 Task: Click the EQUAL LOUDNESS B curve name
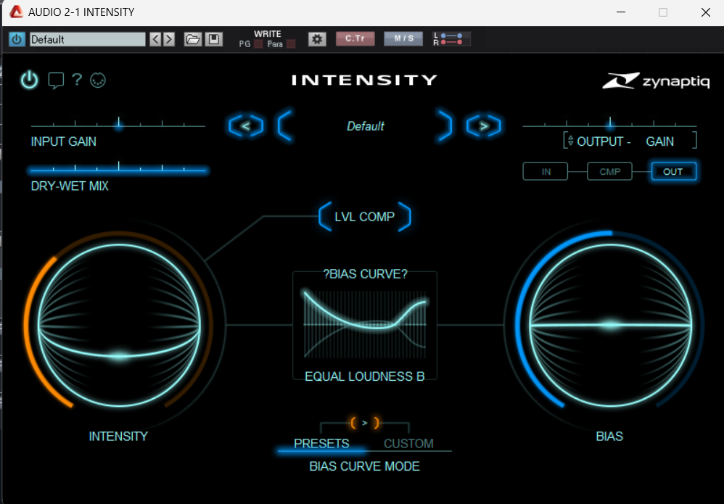pos(365,376)
